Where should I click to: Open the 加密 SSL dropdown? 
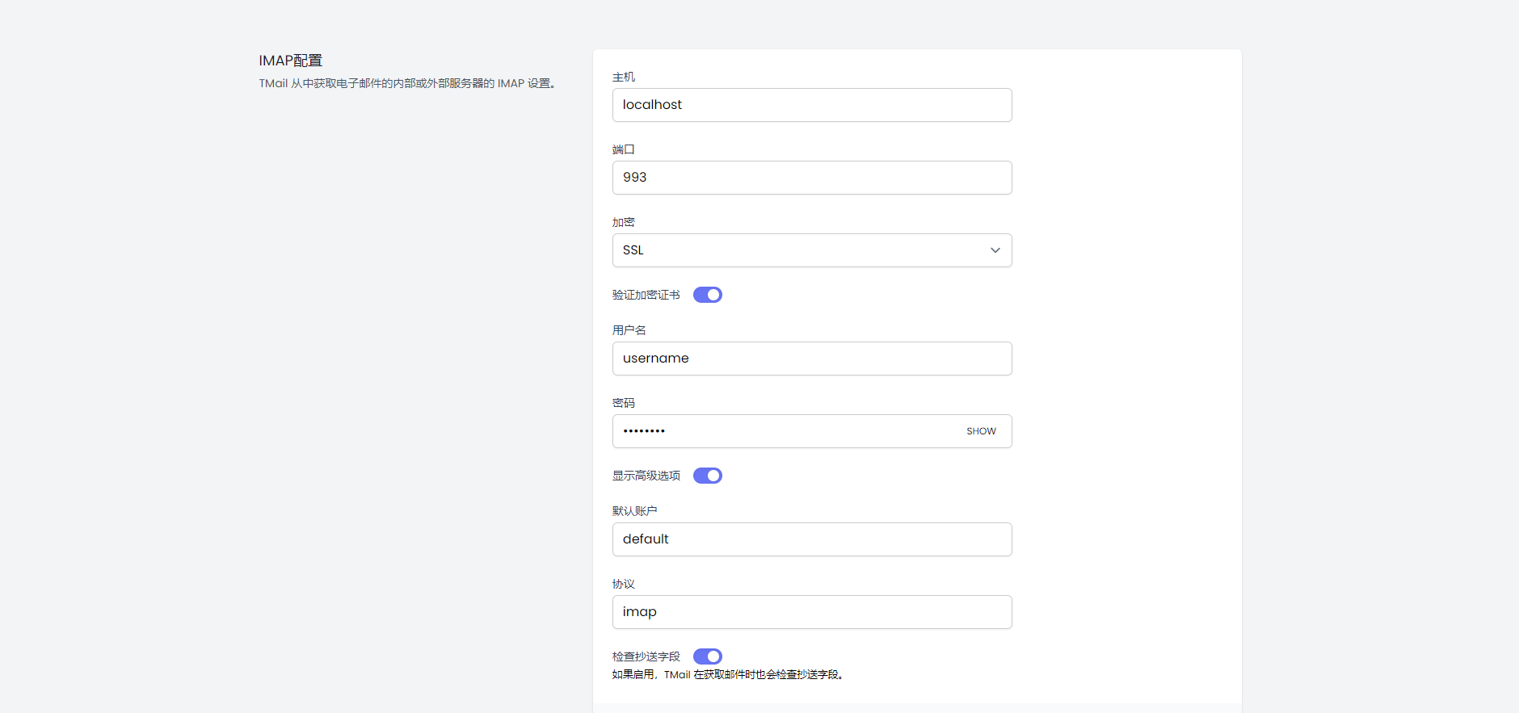[812, 250]
